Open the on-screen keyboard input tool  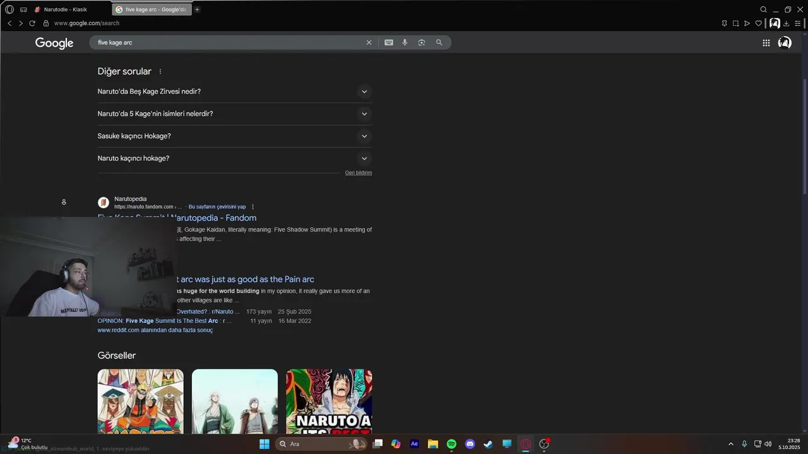(389, 42)
